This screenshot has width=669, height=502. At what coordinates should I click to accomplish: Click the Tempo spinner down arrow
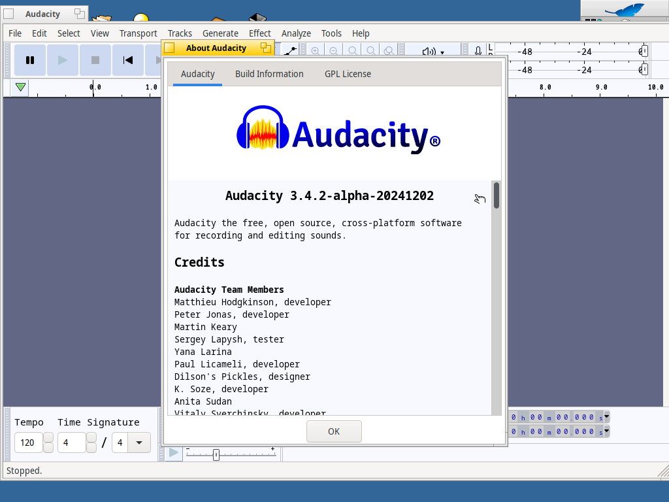(48, 448)
